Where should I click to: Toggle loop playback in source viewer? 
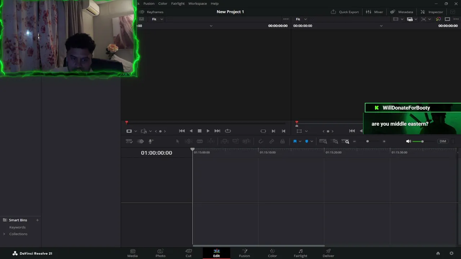tap(228, 131)
